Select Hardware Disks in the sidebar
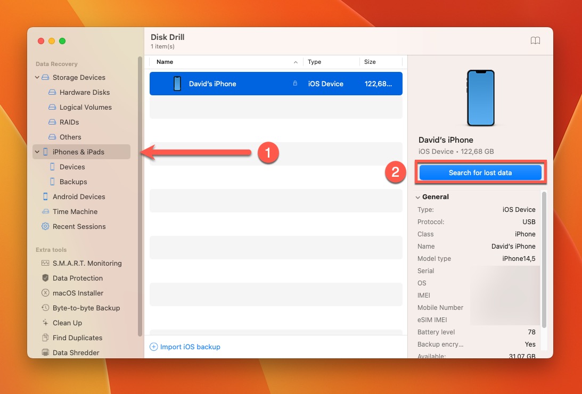 [85, 93]
